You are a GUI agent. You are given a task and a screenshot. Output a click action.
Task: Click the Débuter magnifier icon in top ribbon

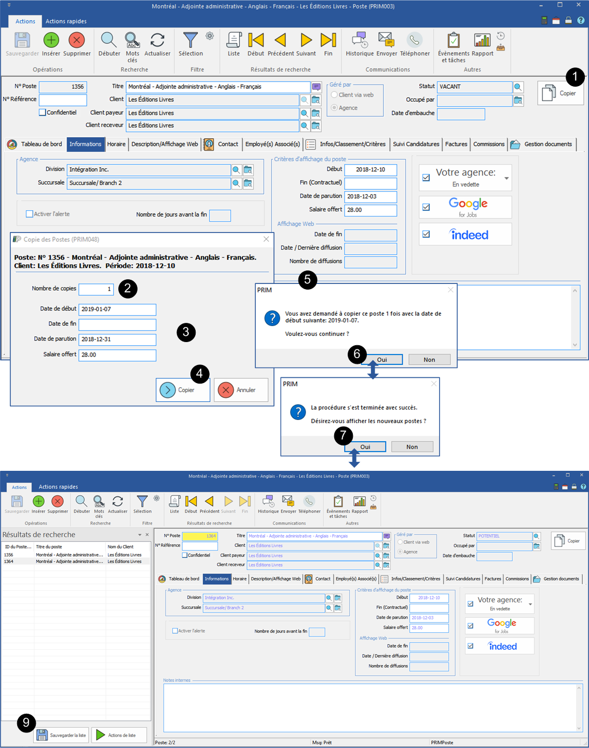[x=108, y=40]
